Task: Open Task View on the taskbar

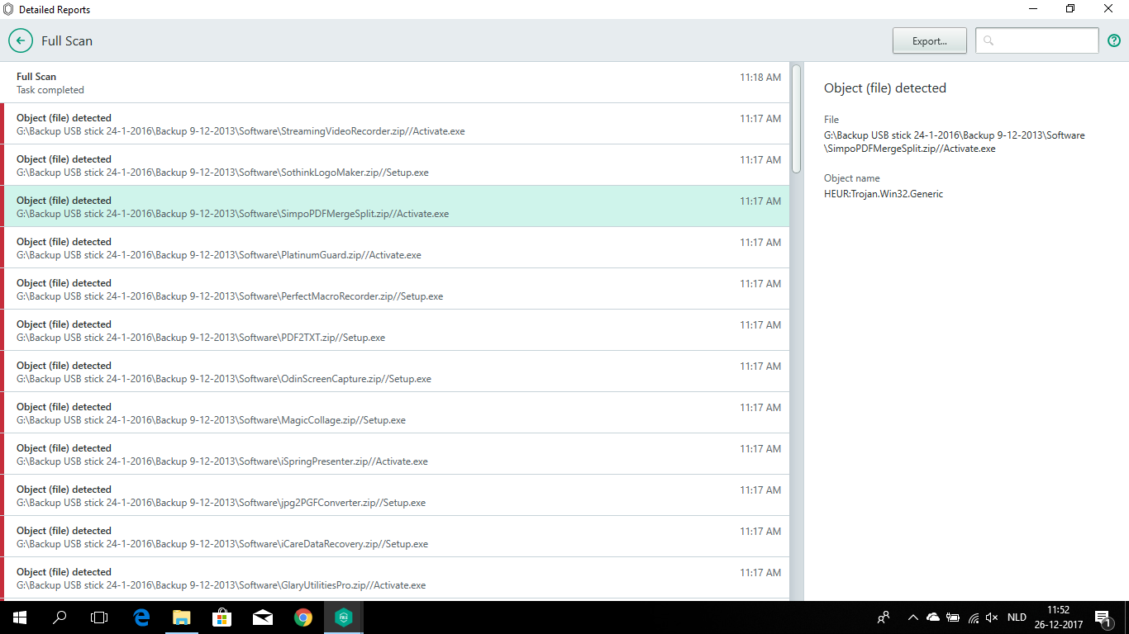Action: [99, 617]
